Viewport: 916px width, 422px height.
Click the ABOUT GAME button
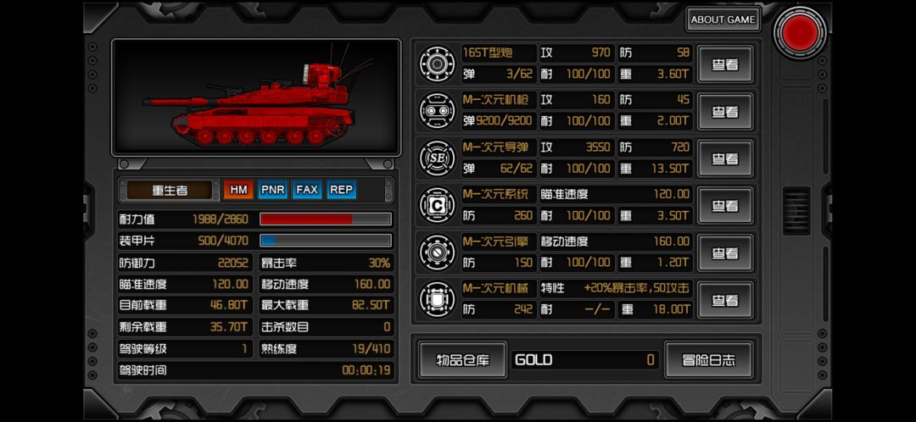click(x=723, y=19)
